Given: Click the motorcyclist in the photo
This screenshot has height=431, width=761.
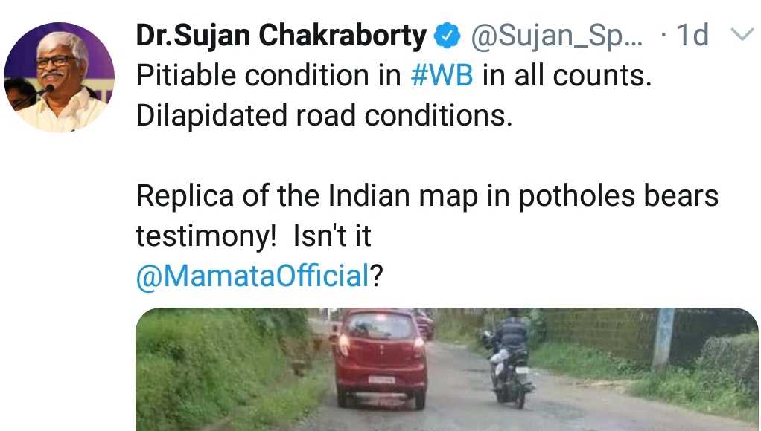Looking at the screenshot, I should [509, 357].
